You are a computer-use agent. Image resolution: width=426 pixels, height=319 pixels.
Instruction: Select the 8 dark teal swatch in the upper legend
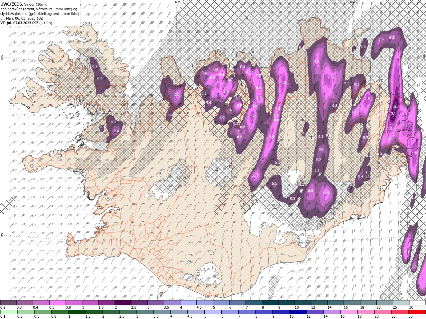point(270,303)
